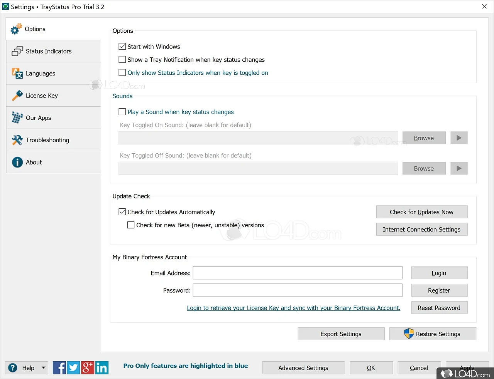Click the key icon for License Key

[x=17, y=96]
